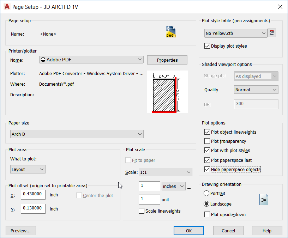Image resolution: width=288 pixels, height=238 pixels.
Task: Click the Cancel button
Action: [228, 231]
